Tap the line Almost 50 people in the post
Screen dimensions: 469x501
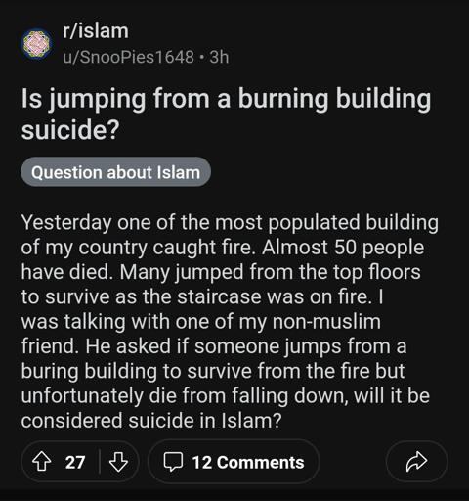pos(343,248)
